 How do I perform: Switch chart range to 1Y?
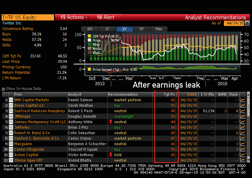coord(107,29)
